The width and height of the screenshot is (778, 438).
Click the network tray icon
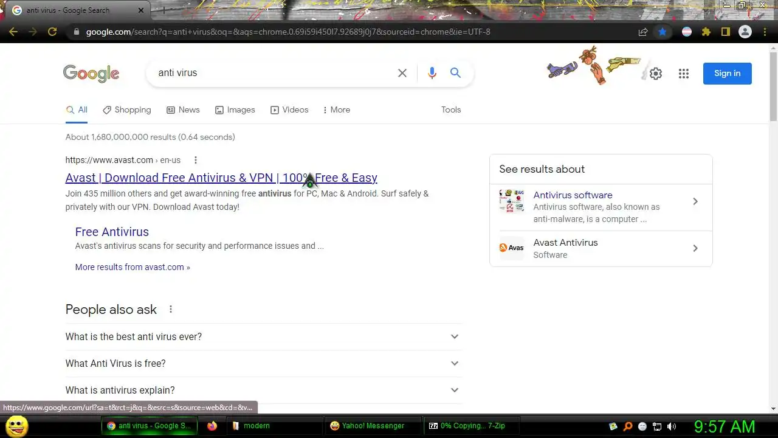pos(657,426)
